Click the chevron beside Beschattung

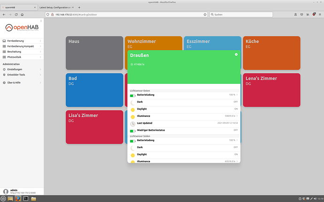pyautogui.click(x=40, y=52)
